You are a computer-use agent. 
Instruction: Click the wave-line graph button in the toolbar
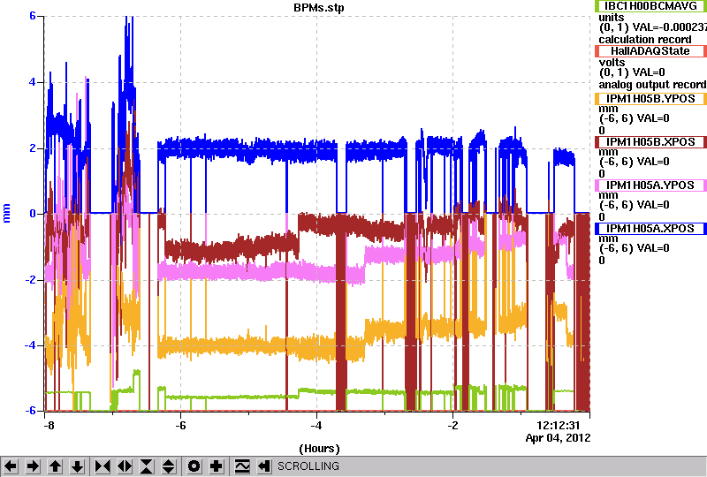click(242, 466)
